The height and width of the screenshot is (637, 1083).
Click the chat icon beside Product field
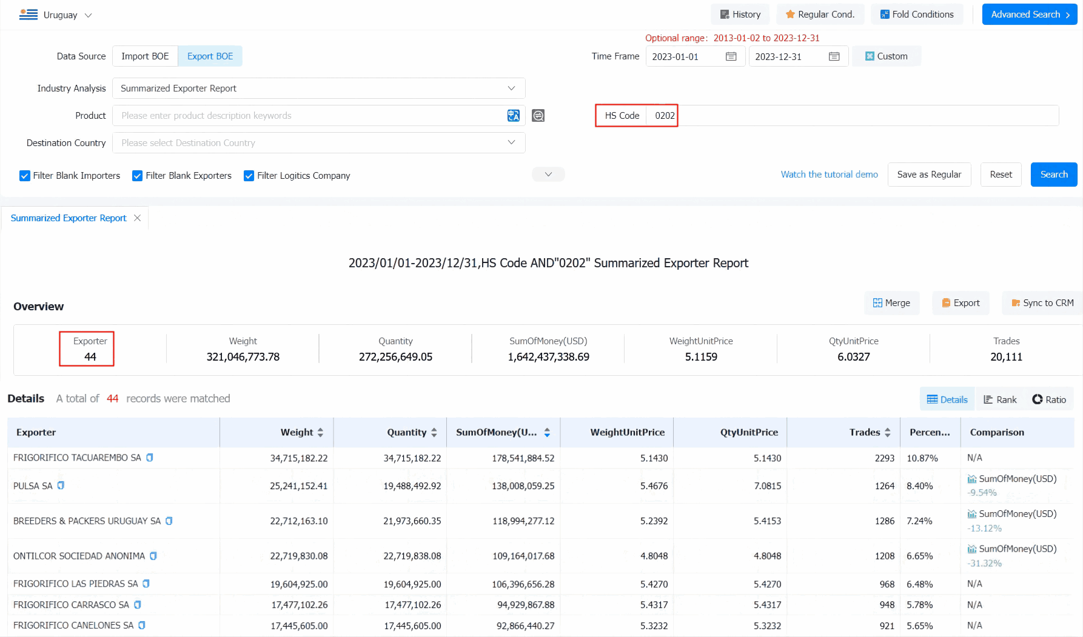point(538,116)
